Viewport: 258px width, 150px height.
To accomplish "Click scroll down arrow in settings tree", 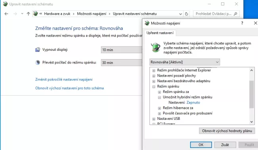I will click(251, 122).
